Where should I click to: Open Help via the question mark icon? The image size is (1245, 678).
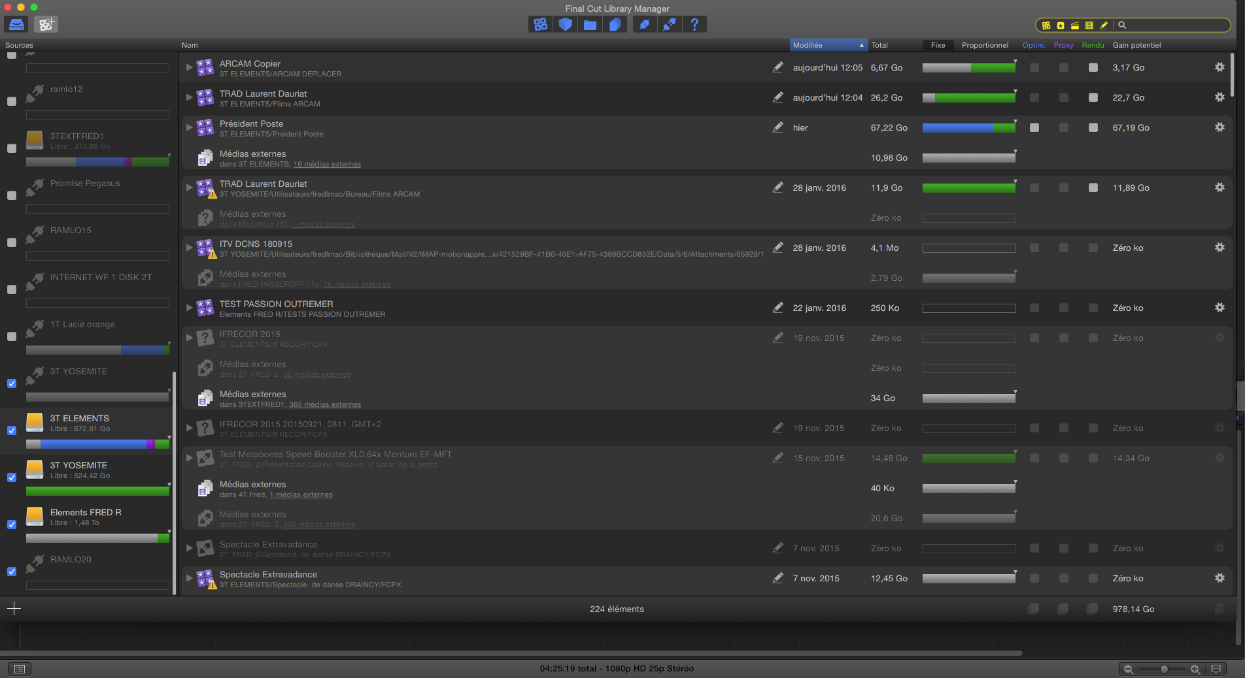coord(694,24)
